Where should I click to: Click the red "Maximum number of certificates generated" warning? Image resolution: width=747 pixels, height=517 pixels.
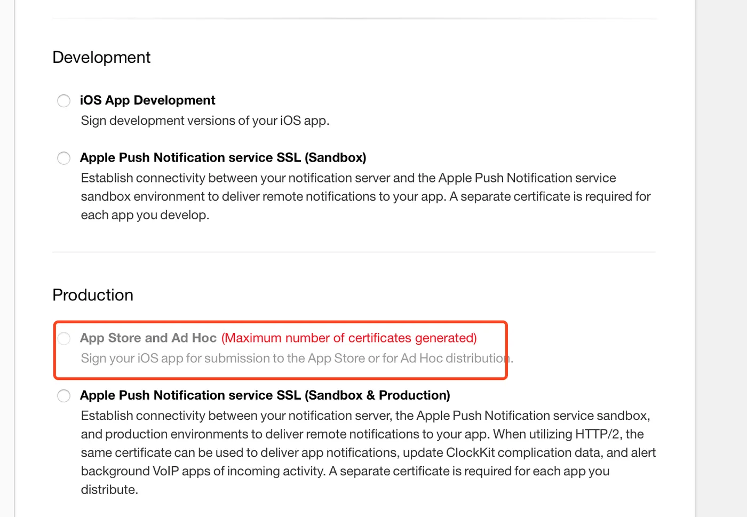pos(349,338)
